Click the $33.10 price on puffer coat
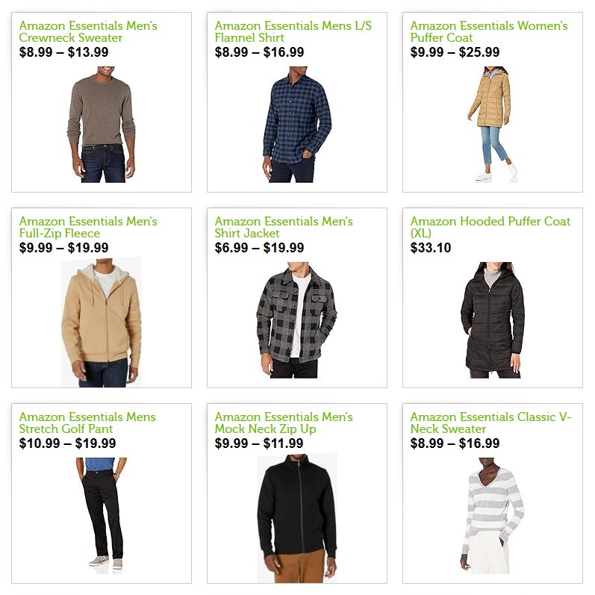This screenshot has width=595, height=595. point(431,248)
